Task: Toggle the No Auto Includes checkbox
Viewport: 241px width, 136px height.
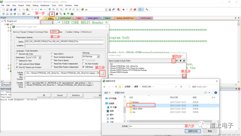Action: point(84,64)
